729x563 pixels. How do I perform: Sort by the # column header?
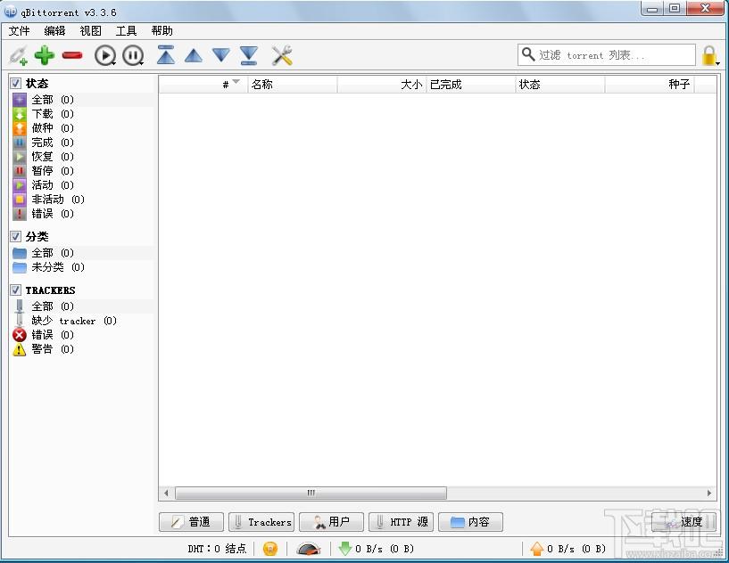click(203, 85)
